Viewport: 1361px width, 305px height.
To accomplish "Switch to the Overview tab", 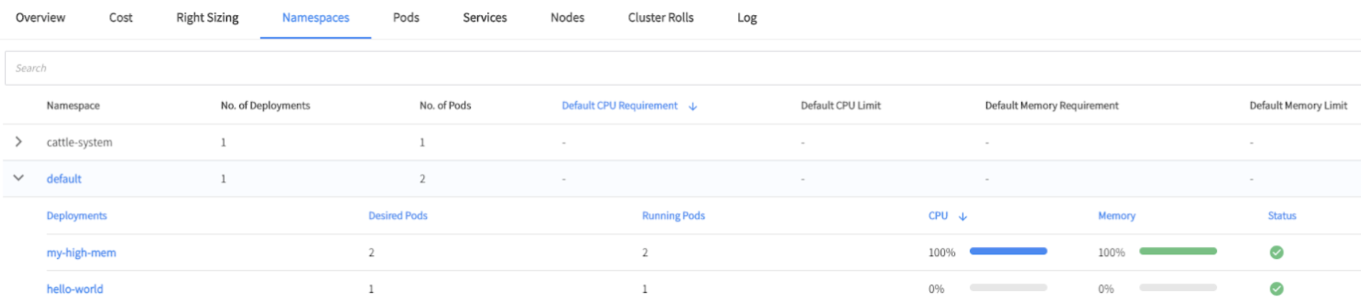I will 40,18.
